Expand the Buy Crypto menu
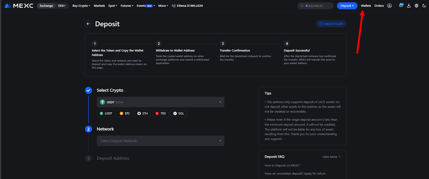The image size is (429, 179). coord(81,6)
